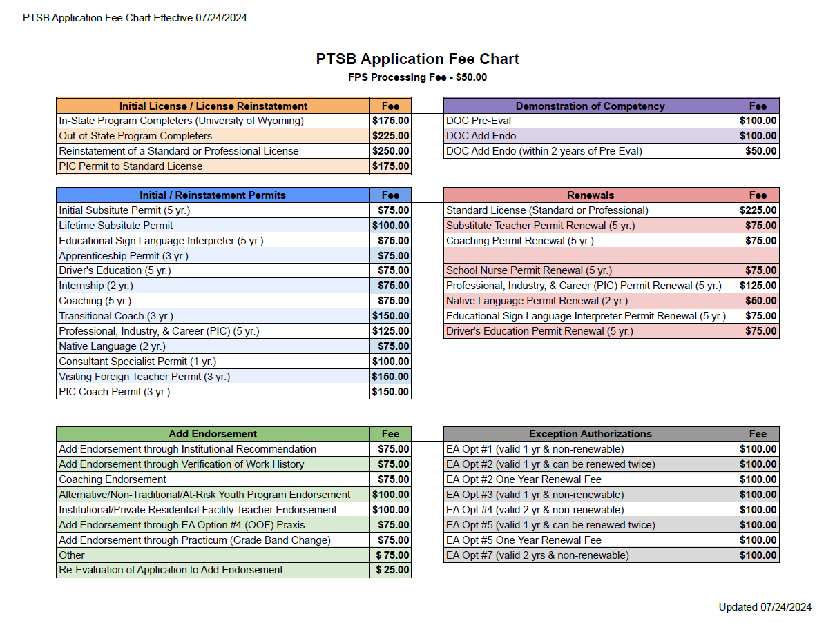Image resolution: width=835 pixels, height=623 pixels.
Task: Click the Renewals table header
Action: 590,195
